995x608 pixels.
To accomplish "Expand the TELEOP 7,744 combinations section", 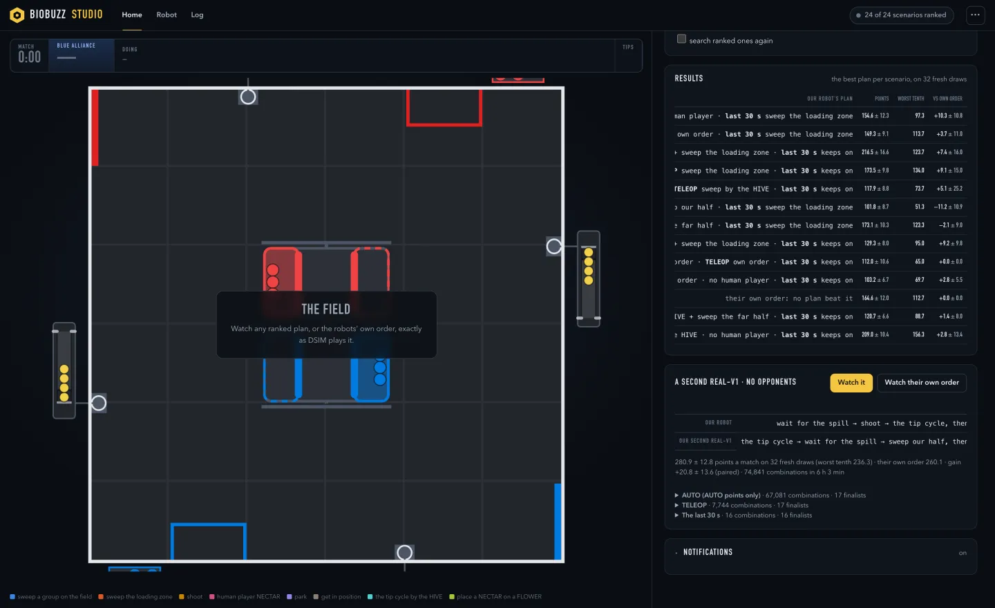I will [x=741, y=505].
